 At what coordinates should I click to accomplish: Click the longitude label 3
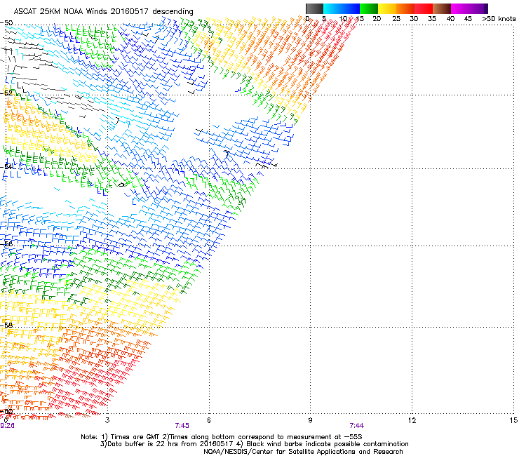pyautogui.click(x=107, y=420)
